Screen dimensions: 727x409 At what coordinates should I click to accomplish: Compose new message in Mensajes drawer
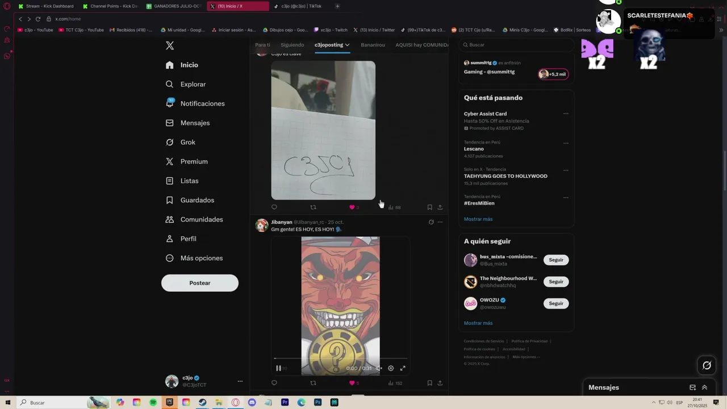(x=693, y=387)
